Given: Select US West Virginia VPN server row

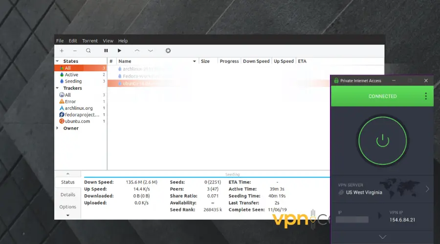Looking at the screenshot, I should click(382, 189).
